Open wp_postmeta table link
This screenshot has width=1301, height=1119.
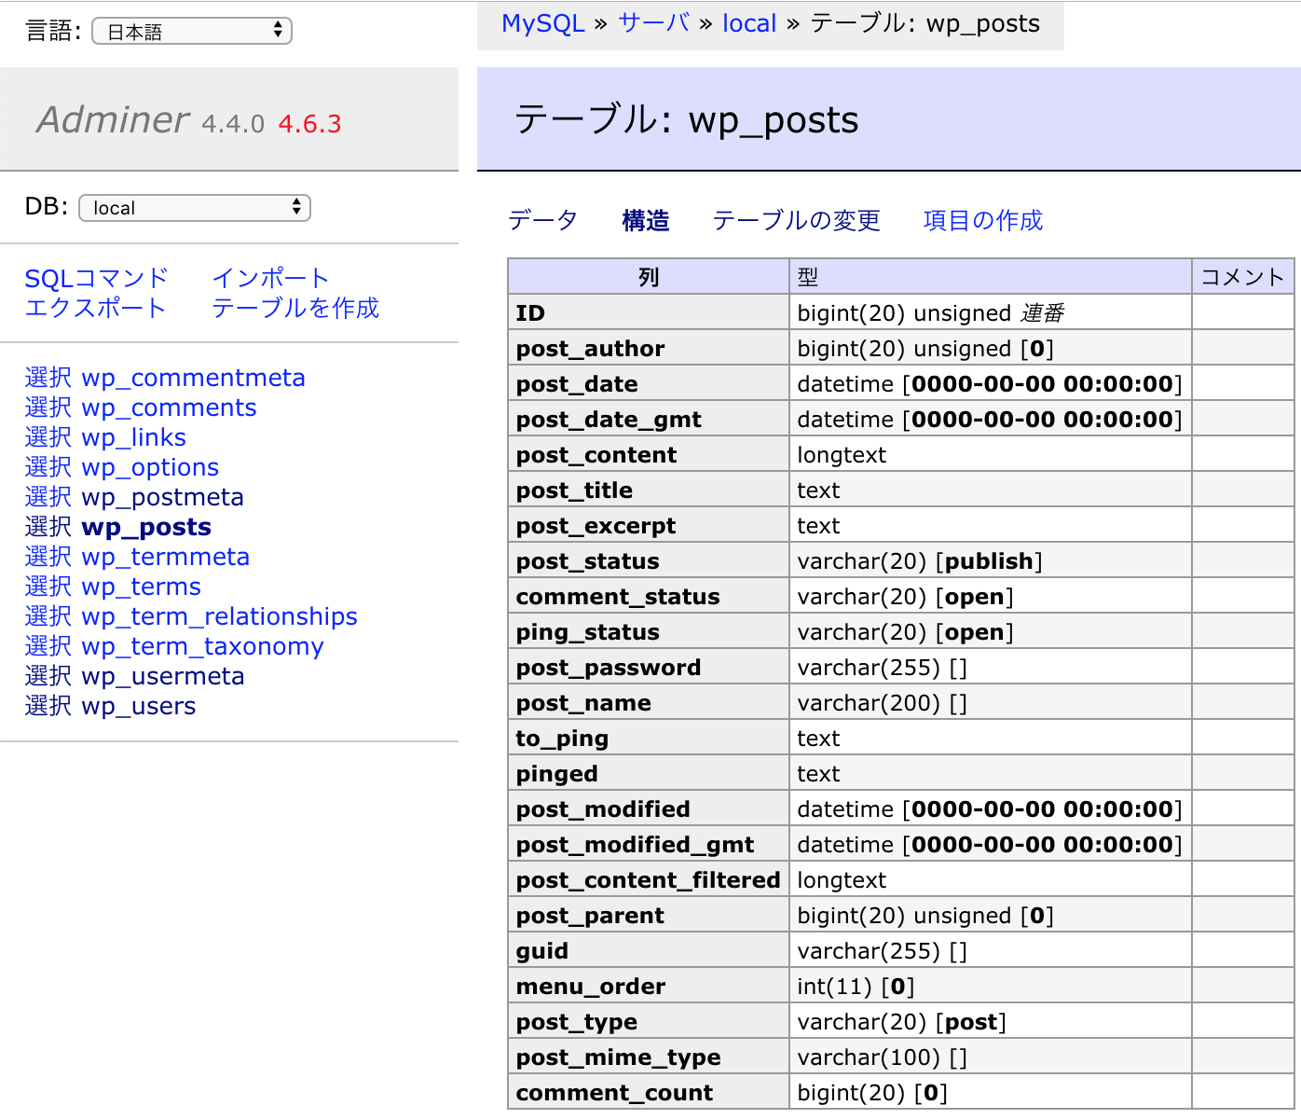point(162,497)
